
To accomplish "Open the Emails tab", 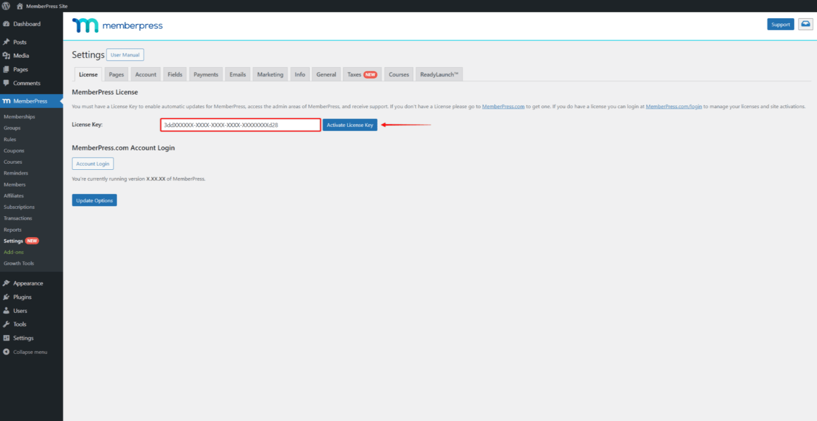I will [x=238, y=75].
